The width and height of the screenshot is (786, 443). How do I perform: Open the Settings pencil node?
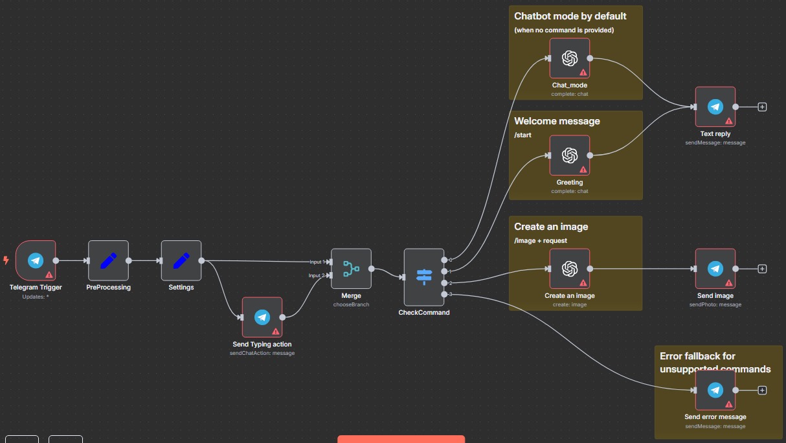(x=181, y=260)
